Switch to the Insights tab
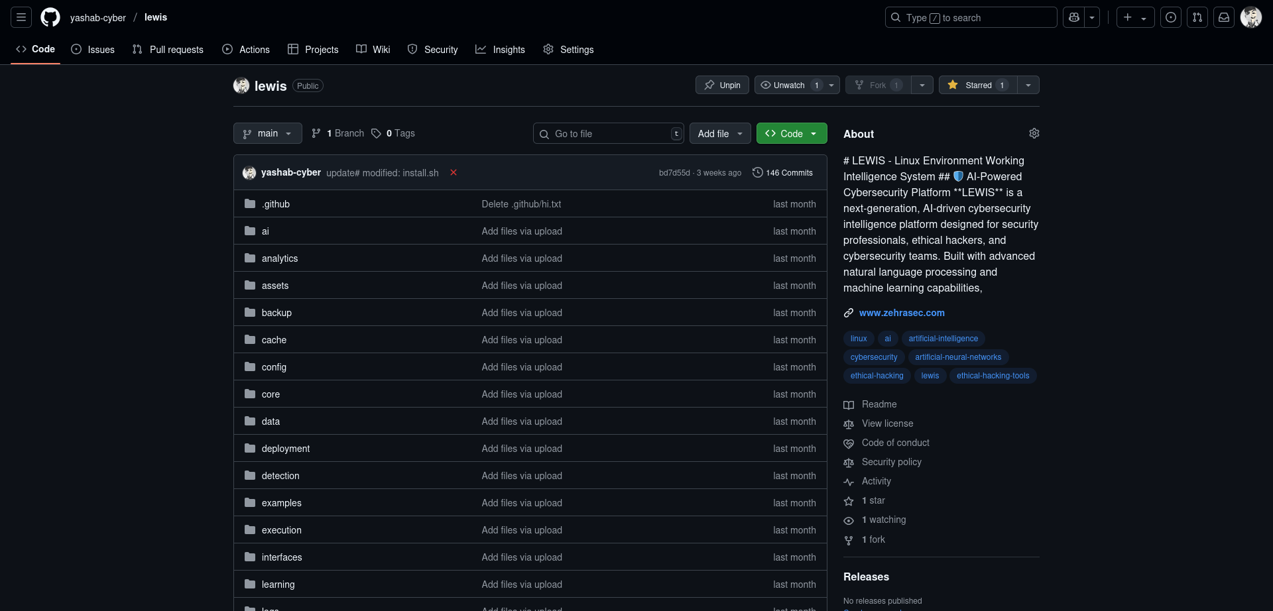 pyautogui.click(x=501, y=50)
